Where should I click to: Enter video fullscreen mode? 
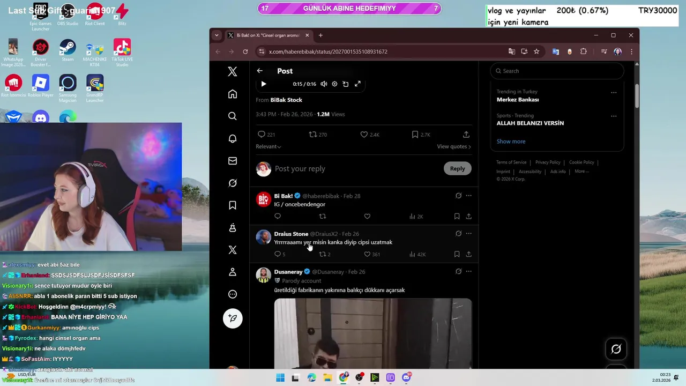(357, 84)
